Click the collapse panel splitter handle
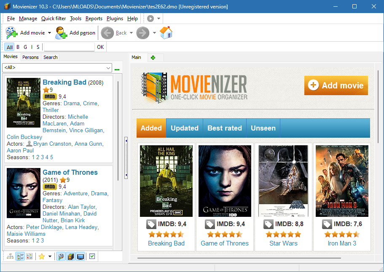This screenshot has height=272, width=384. point(126,158)
